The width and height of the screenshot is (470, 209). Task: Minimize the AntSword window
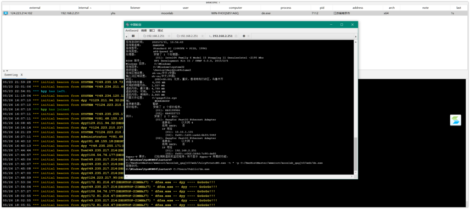(331, 25)
